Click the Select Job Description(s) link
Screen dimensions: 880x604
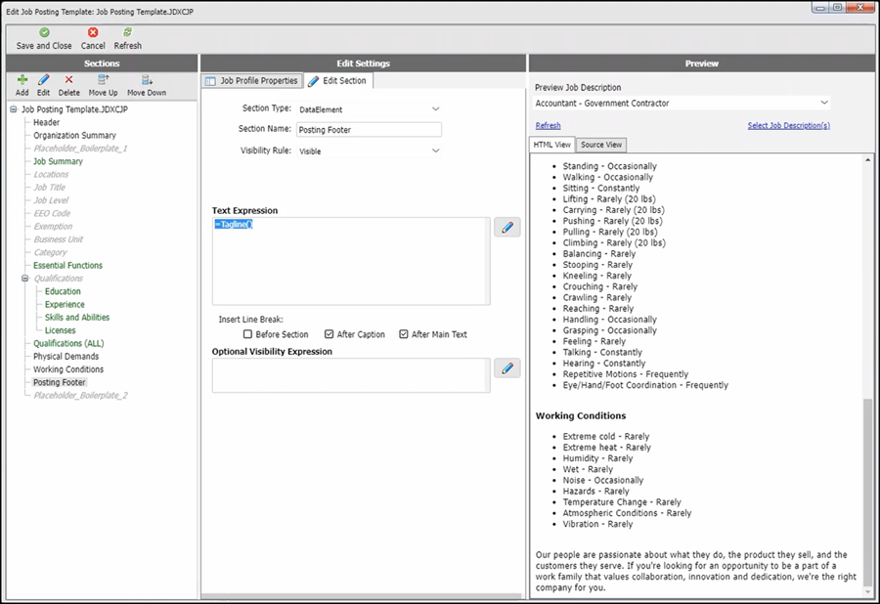tap(788, 125)
